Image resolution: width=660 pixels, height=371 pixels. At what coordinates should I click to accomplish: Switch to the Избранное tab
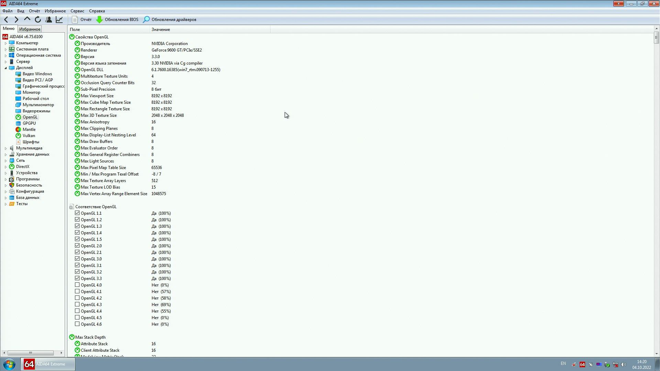click(30, 29)
